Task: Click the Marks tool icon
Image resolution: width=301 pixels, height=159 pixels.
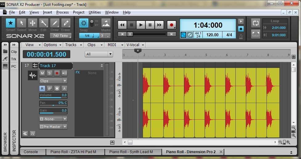Action: (x=106, y=23)
